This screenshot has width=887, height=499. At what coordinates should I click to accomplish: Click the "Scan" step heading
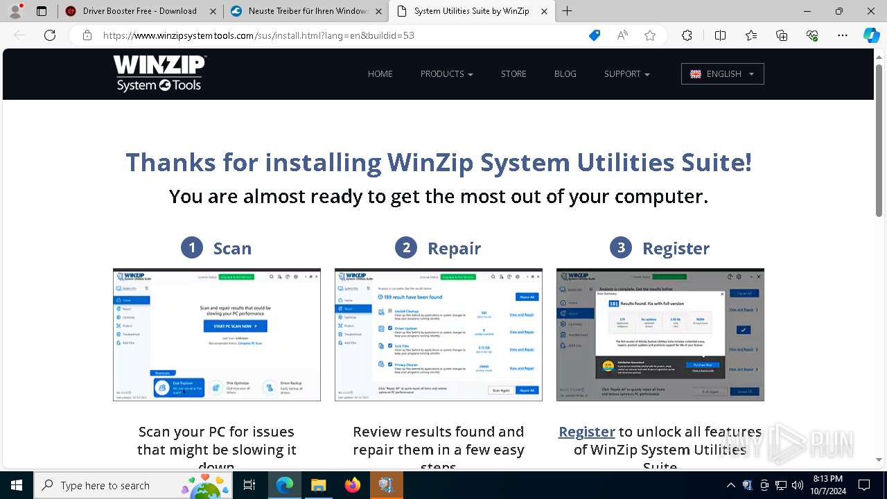[232, 248]
